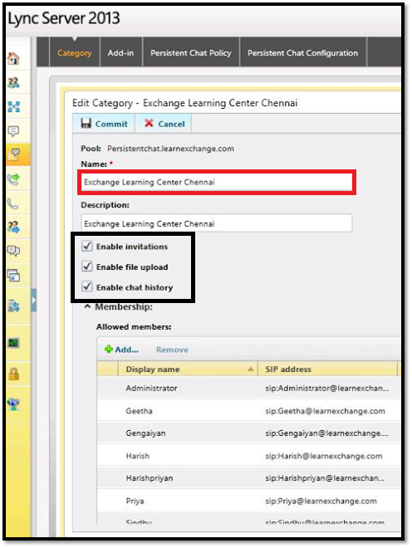Open the Users section icon
The width and height of the screenshot is (412, 548).
pos(13,82)
